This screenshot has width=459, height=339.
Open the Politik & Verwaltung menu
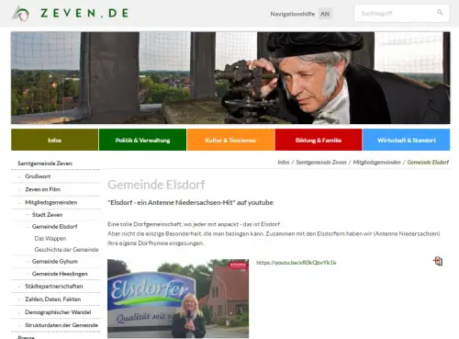tap(142, 140)
